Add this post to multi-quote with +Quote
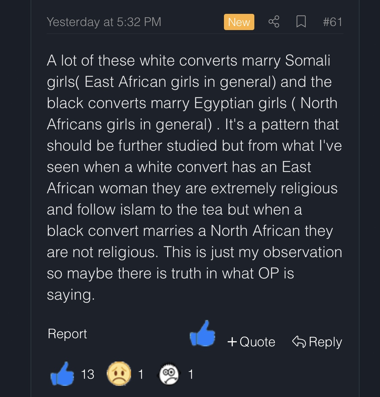380x397 pixels. pyautogui.click(x=252, y=342)
